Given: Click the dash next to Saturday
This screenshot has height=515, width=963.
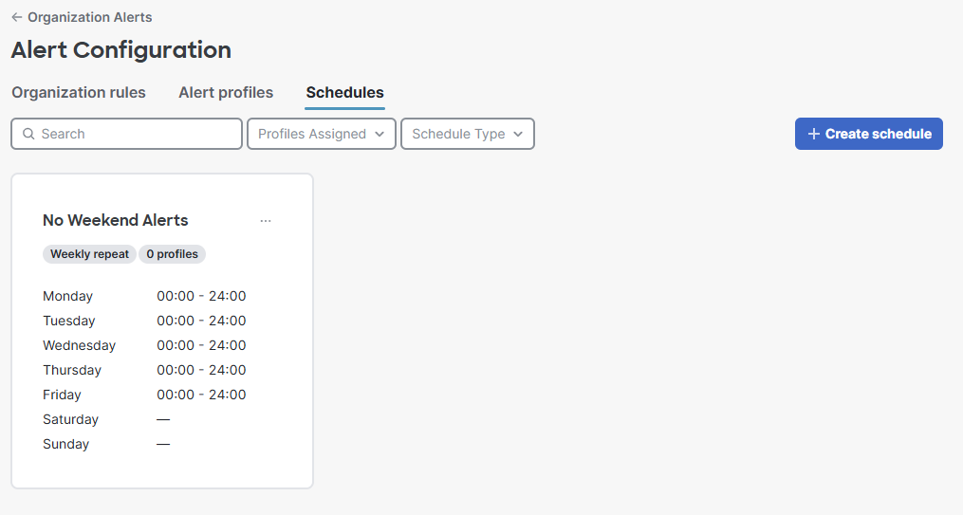Looking at the screenshot, I should click(163, 419).
